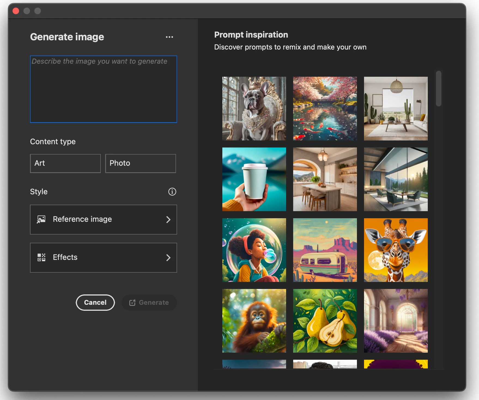Image resolution: width=479 pixels, height=400 pixels.
Task: Open the Reference image style option
Action: (x=104, y=220)
